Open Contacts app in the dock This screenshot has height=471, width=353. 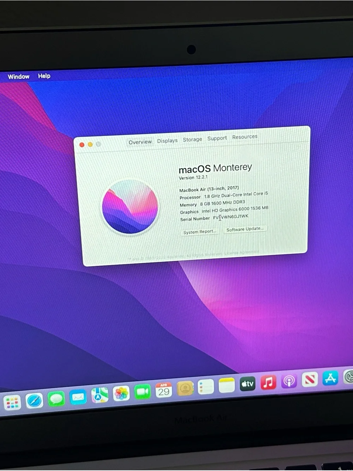coord(185,388)
